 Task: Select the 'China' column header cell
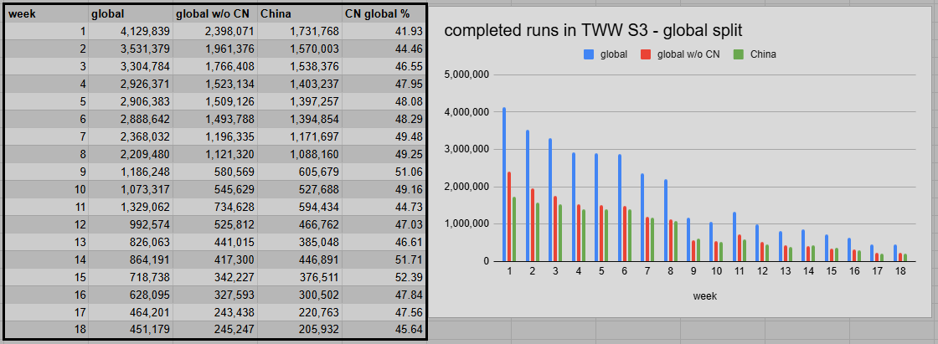click(x=300, y=13)
